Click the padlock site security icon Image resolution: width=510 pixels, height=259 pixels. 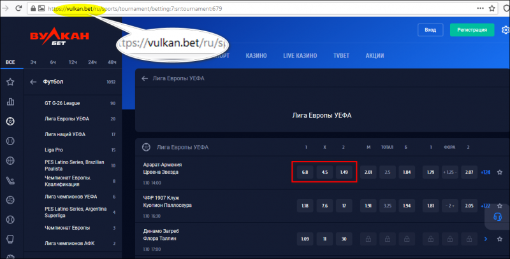coord(33,8)
